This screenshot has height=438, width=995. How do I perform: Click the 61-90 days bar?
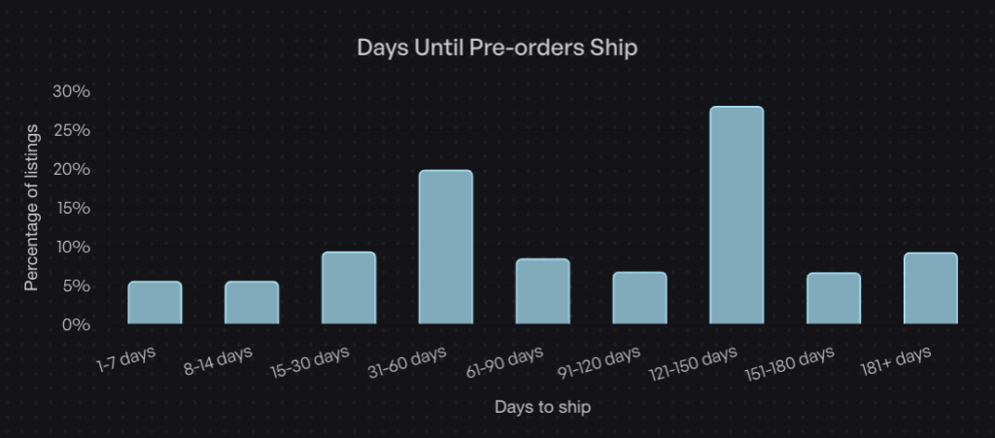[x=542, y=291]
